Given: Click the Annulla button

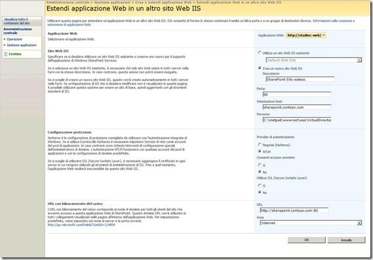Looking at the screenshot, I should click(346, 240).
